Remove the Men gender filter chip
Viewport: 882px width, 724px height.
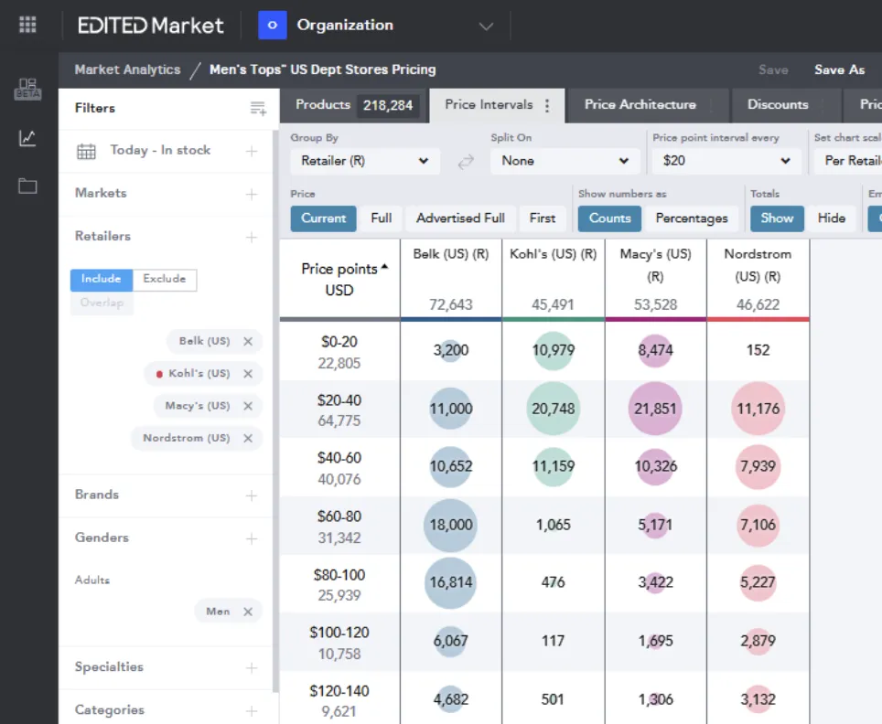click(248, 612)
